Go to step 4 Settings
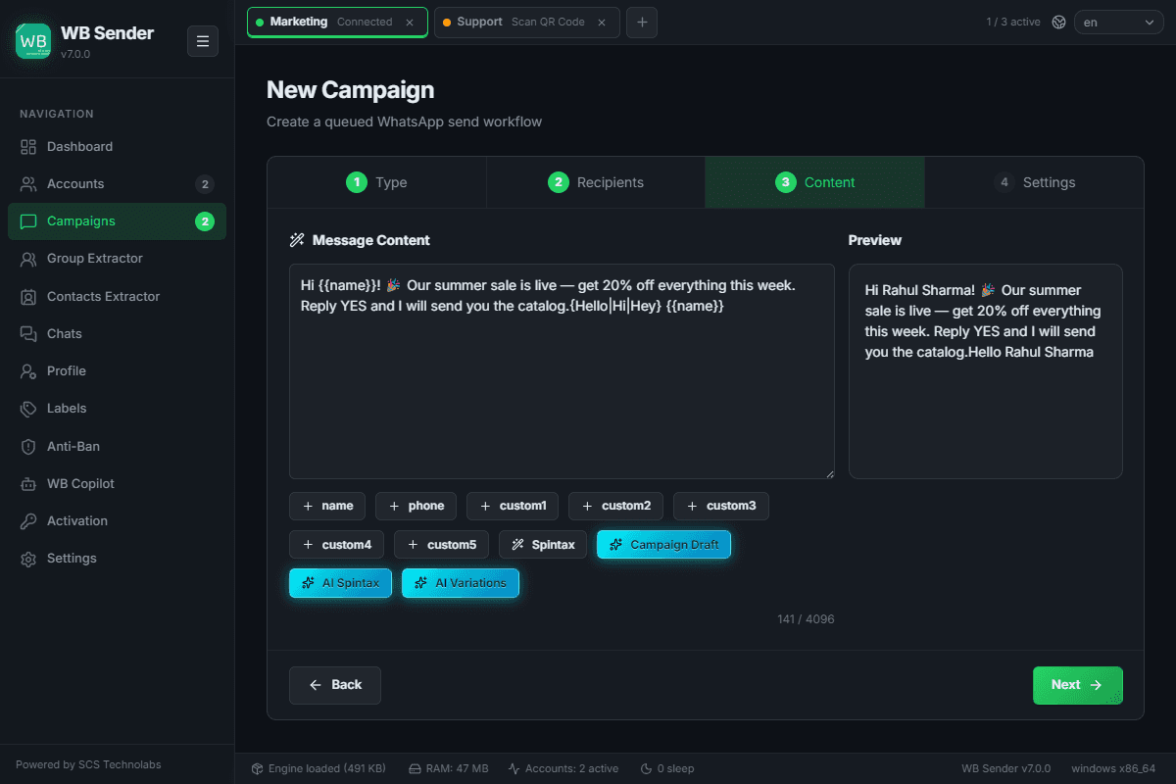Viewport: 1176px width, 784px height. [x=1034, y=182]
